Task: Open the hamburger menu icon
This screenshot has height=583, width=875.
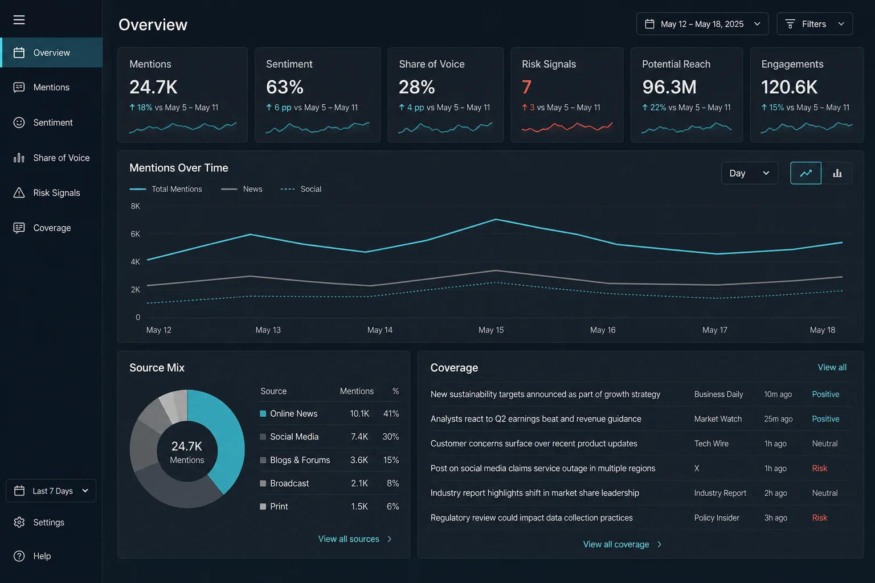Action: click(x=19, y=20)
